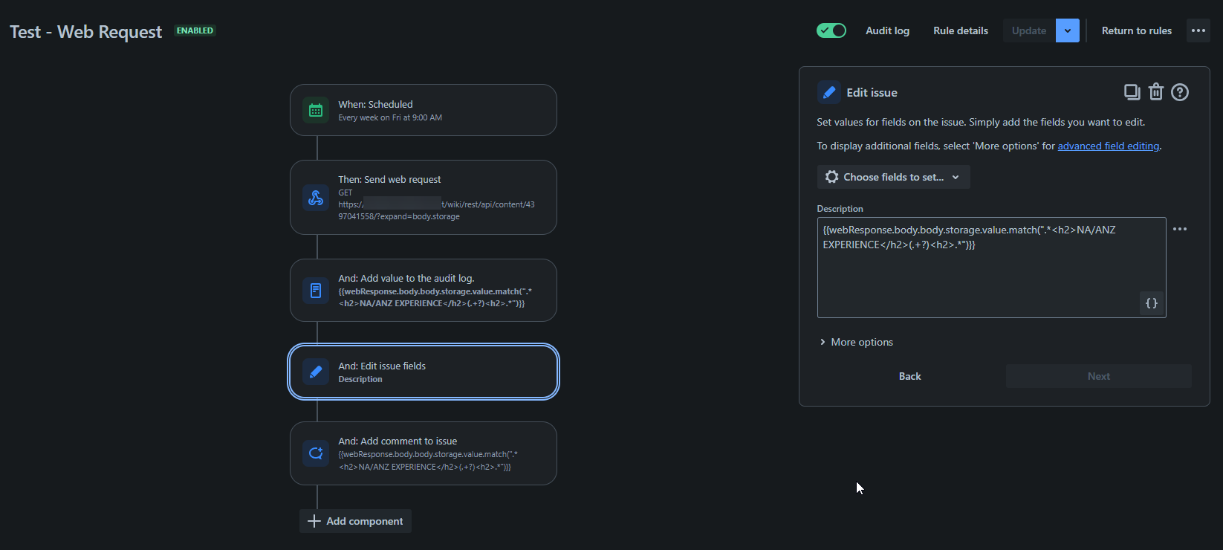Duplicate the Edit issue component
The width and height of the screenshot is (1223, 550).
[x=1132, y=91]
